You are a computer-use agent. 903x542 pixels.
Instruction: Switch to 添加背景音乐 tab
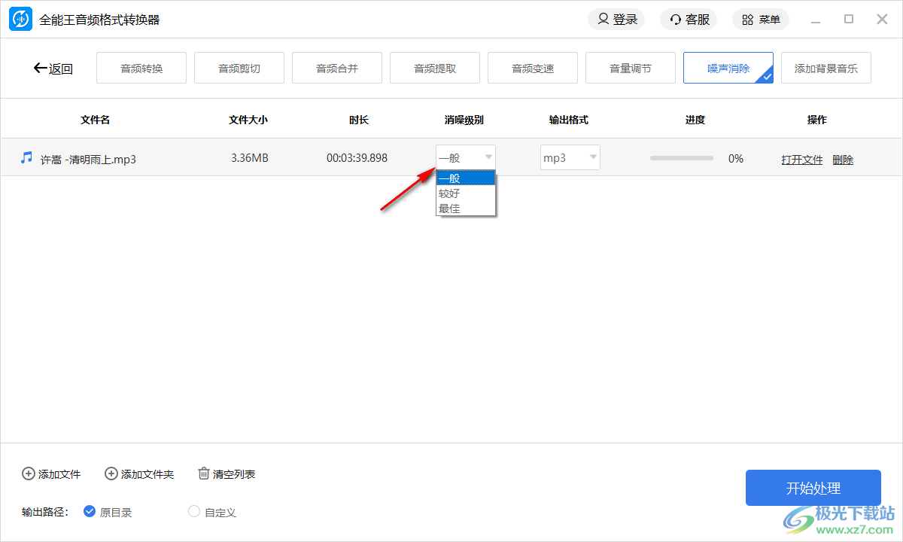coord(826,68)
